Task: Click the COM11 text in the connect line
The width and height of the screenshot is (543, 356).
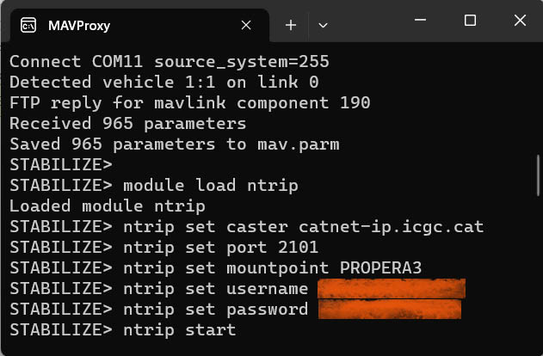Action: click(x=117, y=62)
